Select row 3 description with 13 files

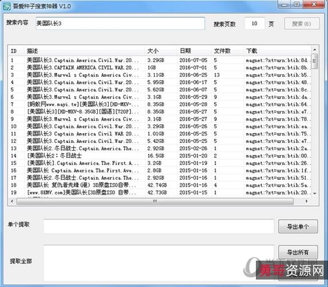click(82, 75)
